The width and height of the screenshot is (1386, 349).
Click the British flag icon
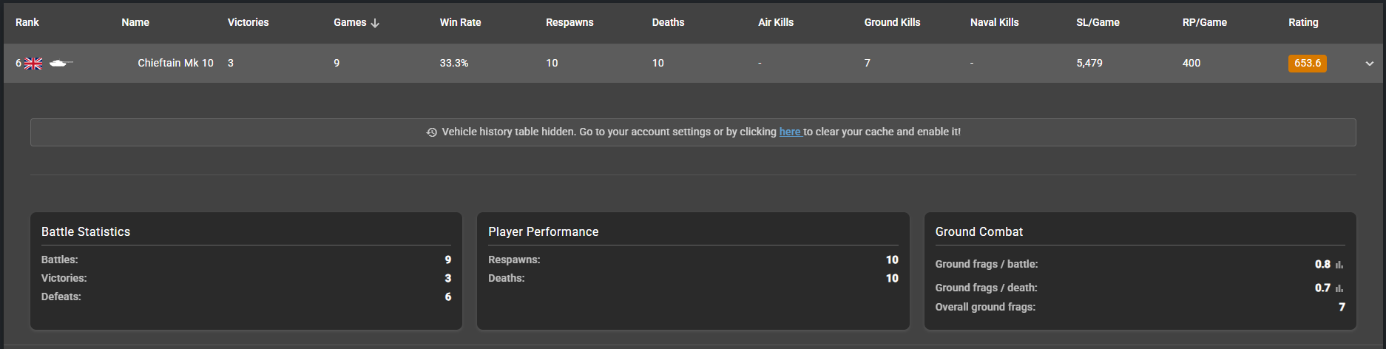(x=33, y=64)
